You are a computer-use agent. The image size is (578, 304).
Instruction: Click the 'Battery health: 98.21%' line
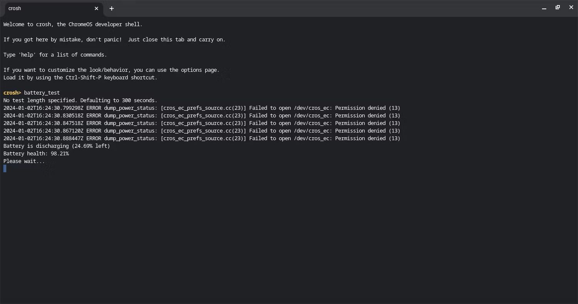[36, 154]
